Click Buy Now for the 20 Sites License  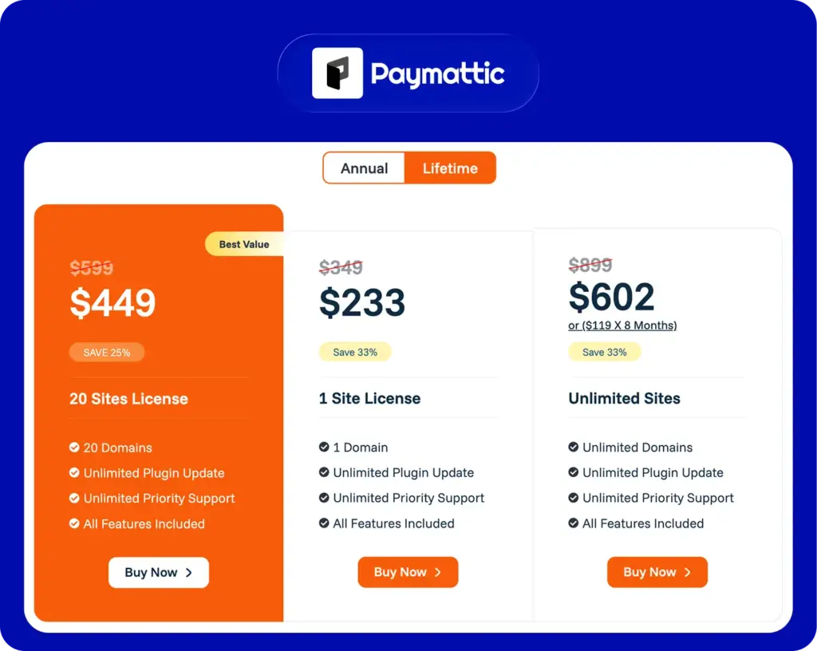(158, 572)
